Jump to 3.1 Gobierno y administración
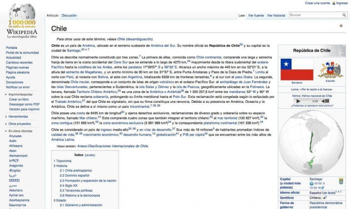Screen dimensions: 350x209 (81, 205)
